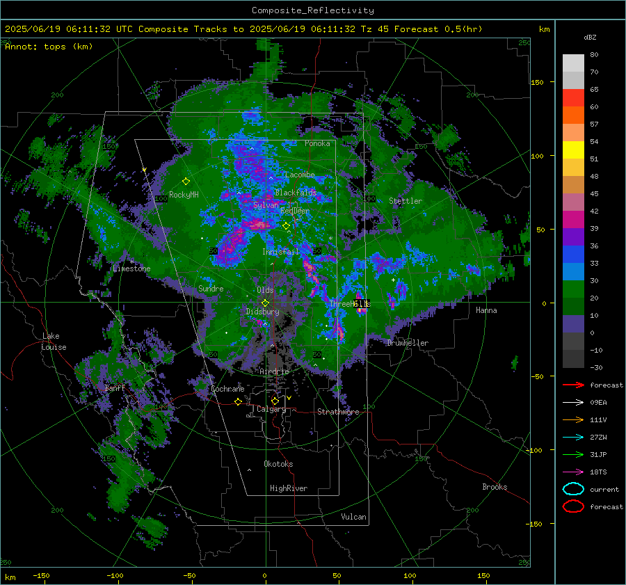This screenshot has width=626, height=585.
Task: Select the Airdrie city label
Action: click(274, 371)
